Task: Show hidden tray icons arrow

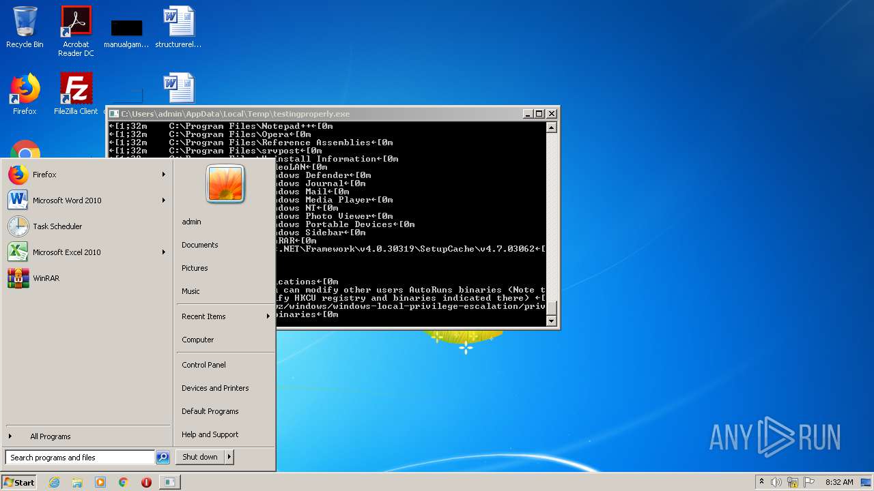Action: [762, 482]
